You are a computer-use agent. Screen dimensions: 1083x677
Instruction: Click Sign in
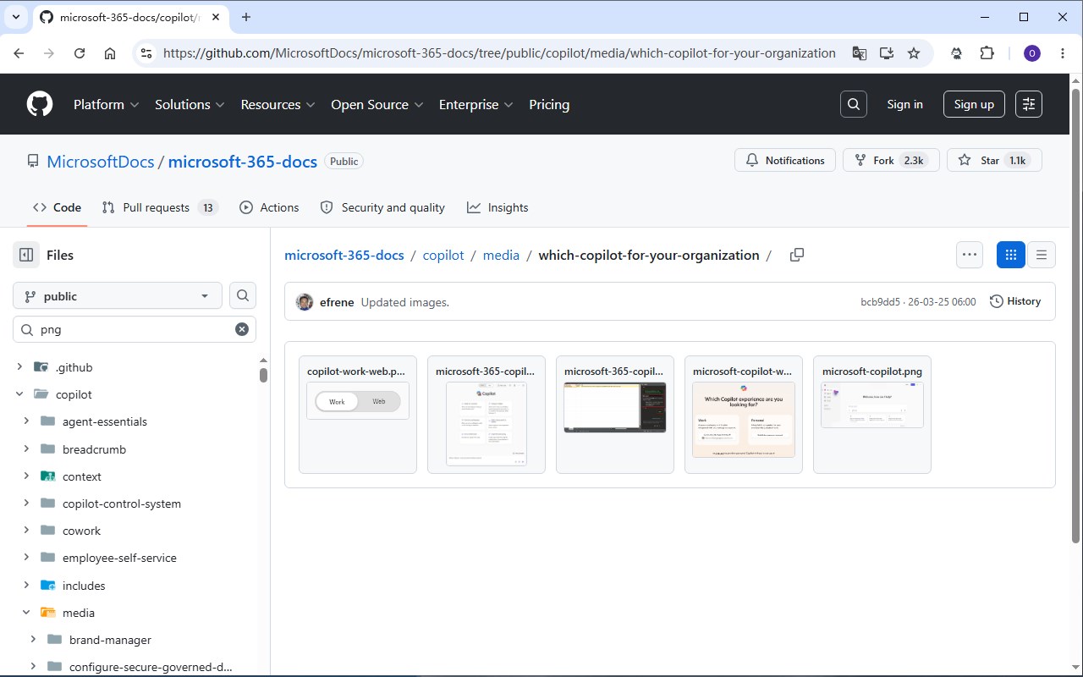[x=904, y=104]
